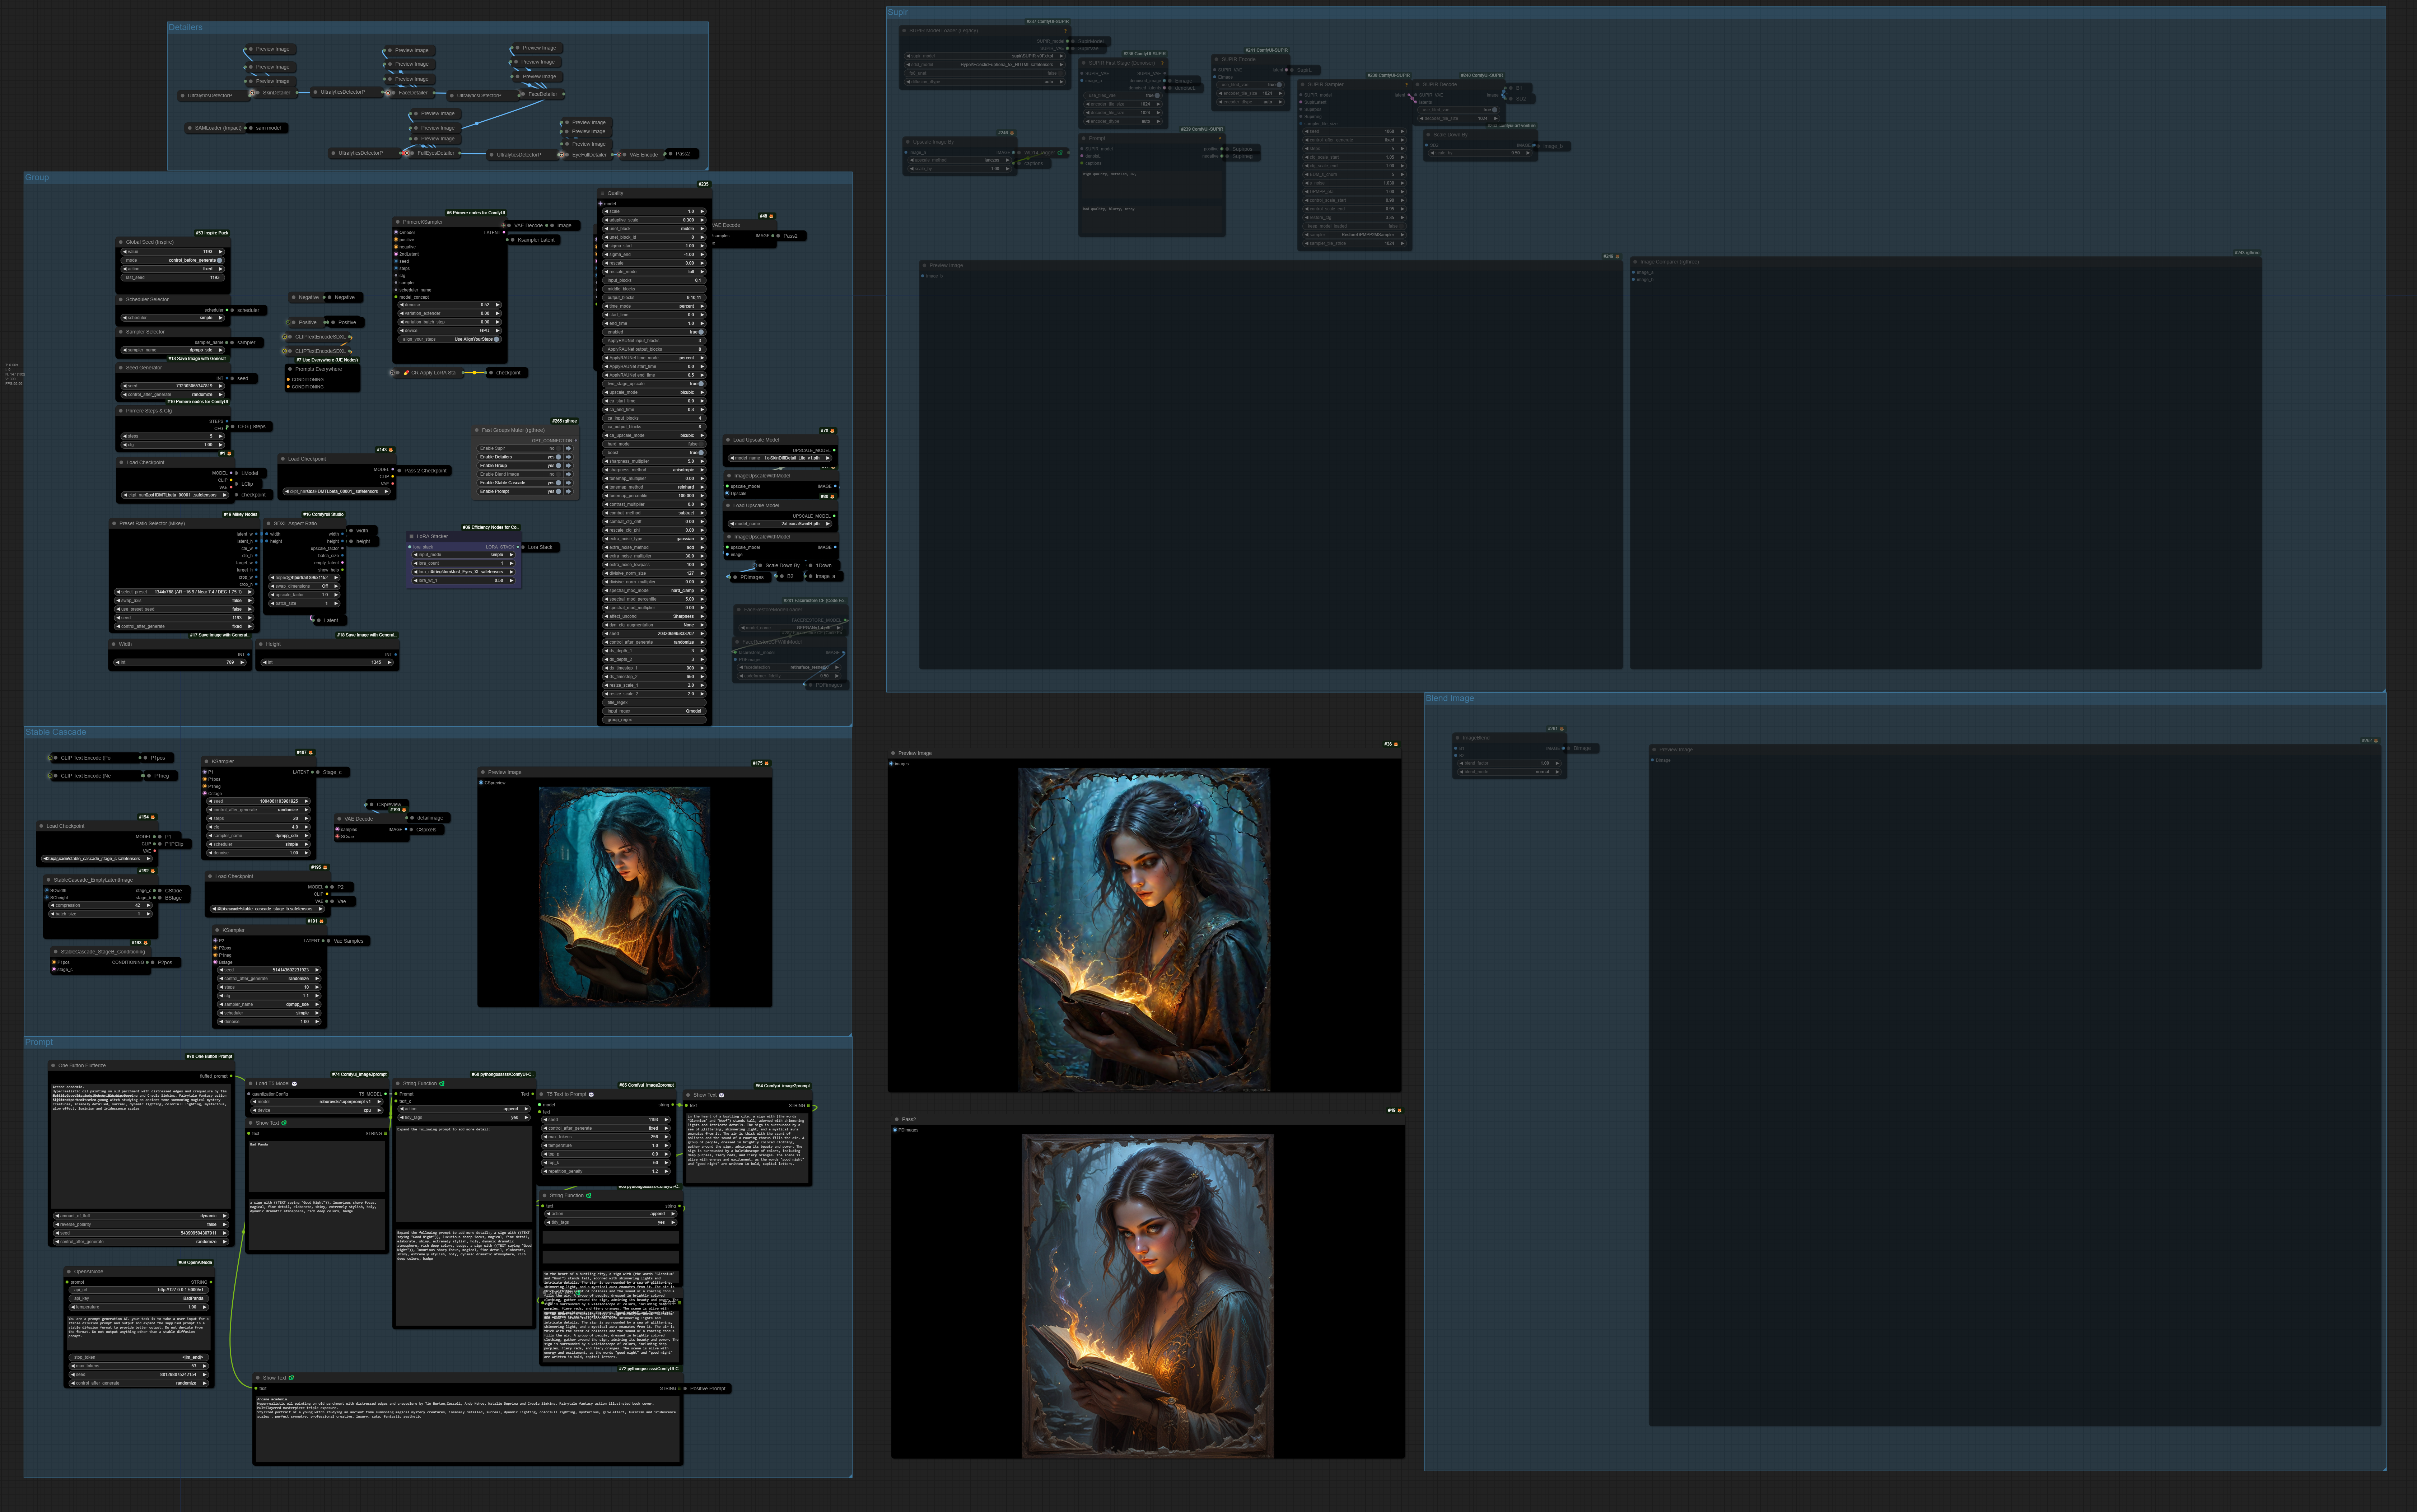2417x1512 pixels.
Task: Click the Pass2 preview image thumbnail
Action: pos(1148,1296)
